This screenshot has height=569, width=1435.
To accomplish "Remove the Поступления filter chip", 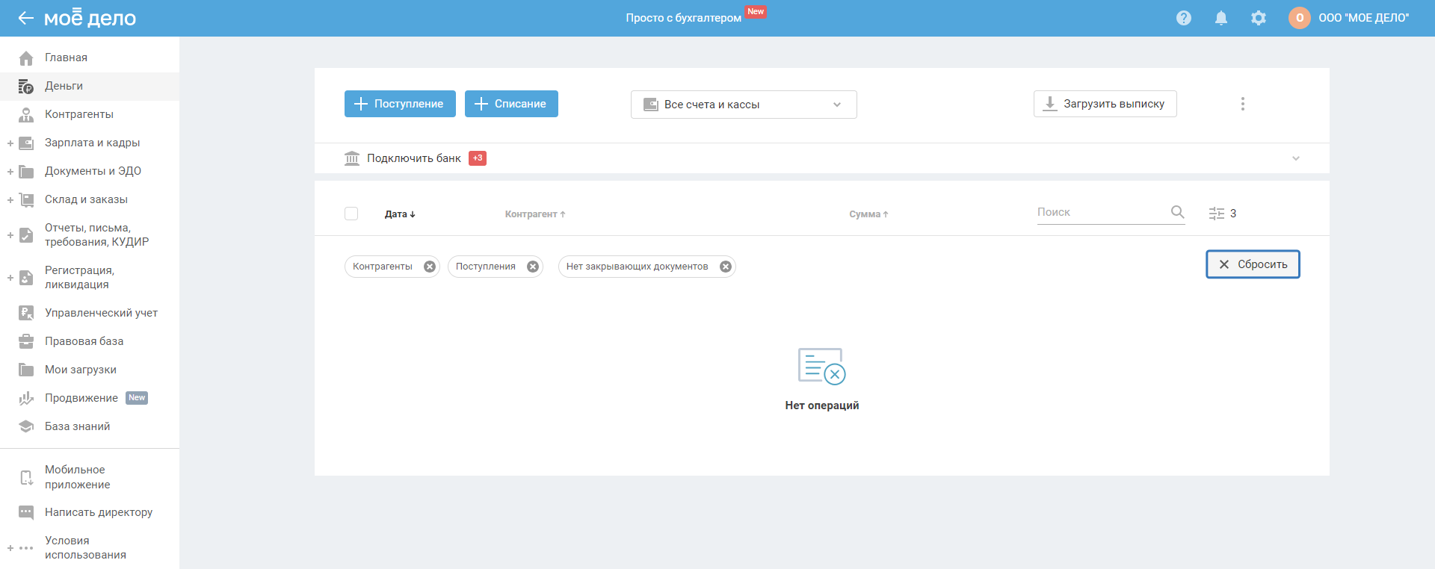I will (x=533, y=267).
